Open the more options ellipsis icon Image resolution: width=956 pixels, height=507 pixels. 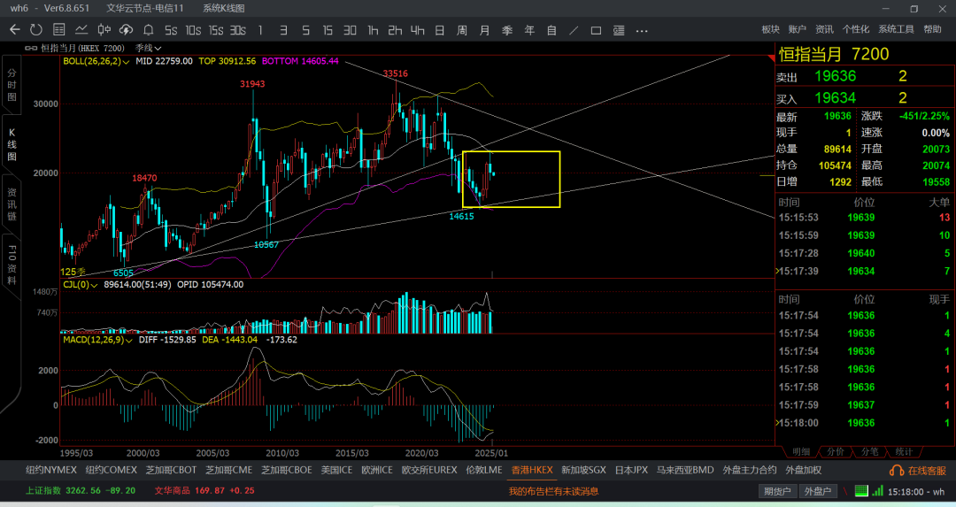642,30
